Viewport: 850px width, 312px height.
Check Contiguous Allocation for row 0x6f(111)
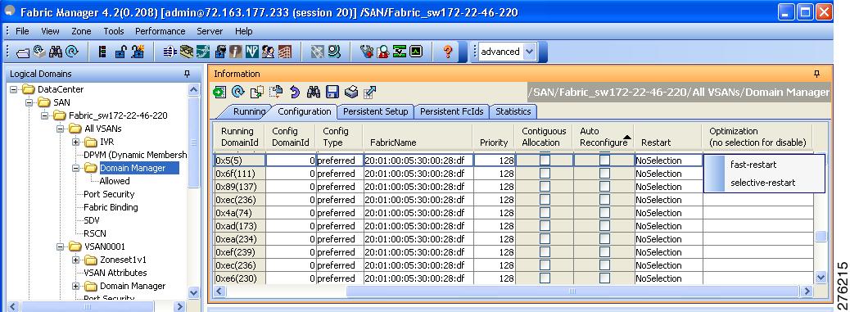(x=545, y=174)
